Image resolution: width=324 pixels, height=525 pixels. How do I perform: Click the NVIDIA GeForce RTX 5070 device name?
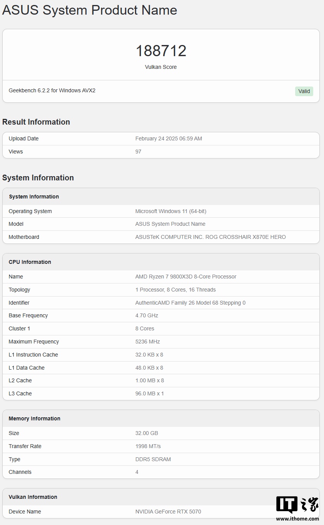click(x=168, y=512)
